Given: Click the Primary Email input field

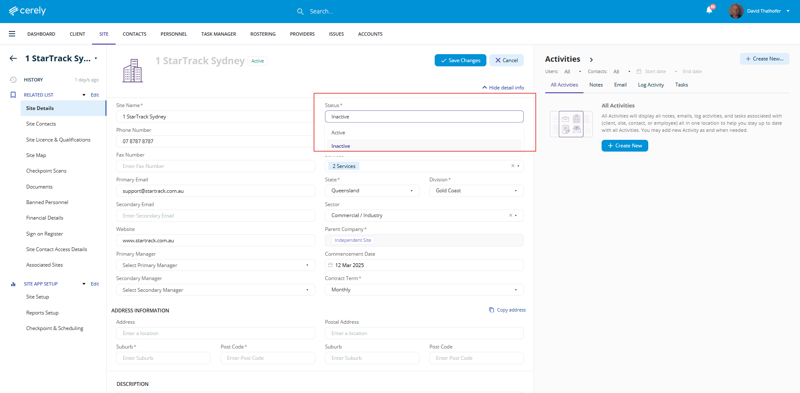Looking at the screenshot, I should pos(215,191).
